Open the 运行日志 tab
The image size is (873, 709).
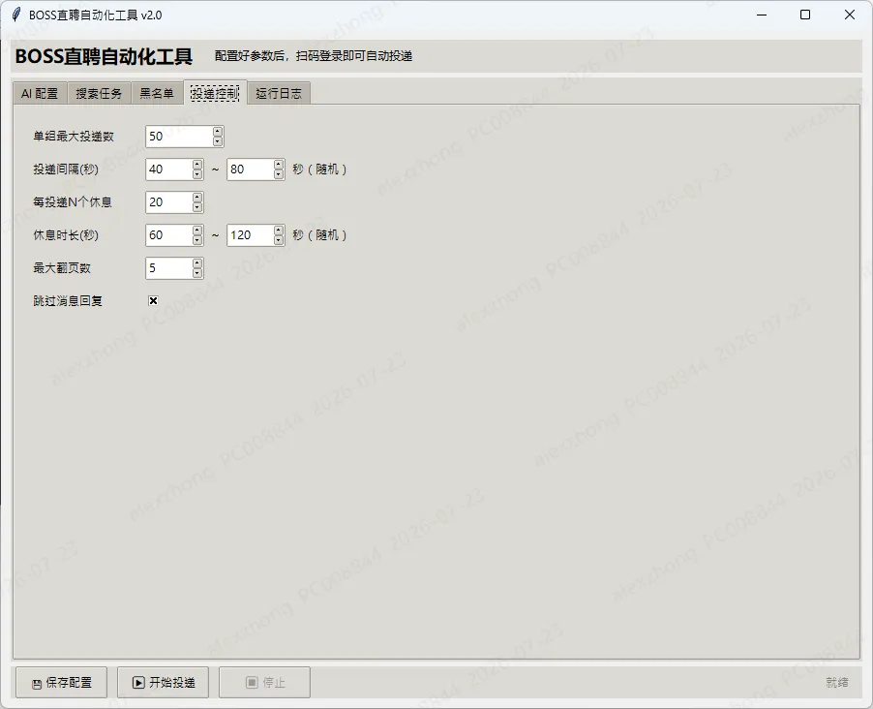click(x=279, y=93)
